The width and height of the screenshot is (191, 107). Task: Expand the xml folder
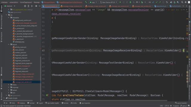(x=9, y=93)
